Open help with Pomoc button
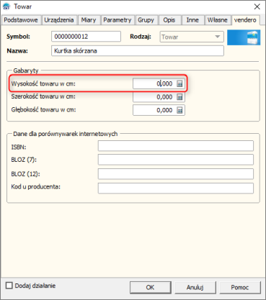This screenshot has height=300, width=266. 240,287
